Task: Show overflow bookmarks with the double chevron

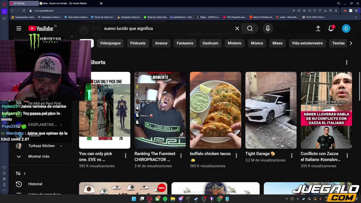Action: pyautogui.click(x=356, y=17)
